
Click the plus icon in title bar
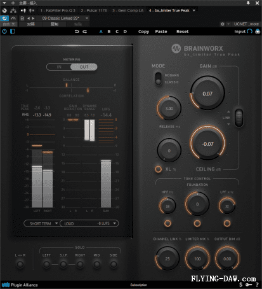[13, 3]
